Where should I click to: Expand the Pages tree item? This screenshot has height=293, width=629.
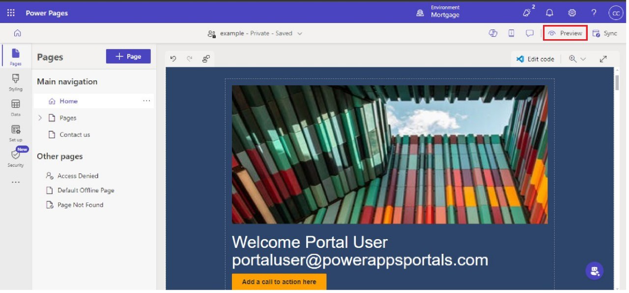(40, 118)
